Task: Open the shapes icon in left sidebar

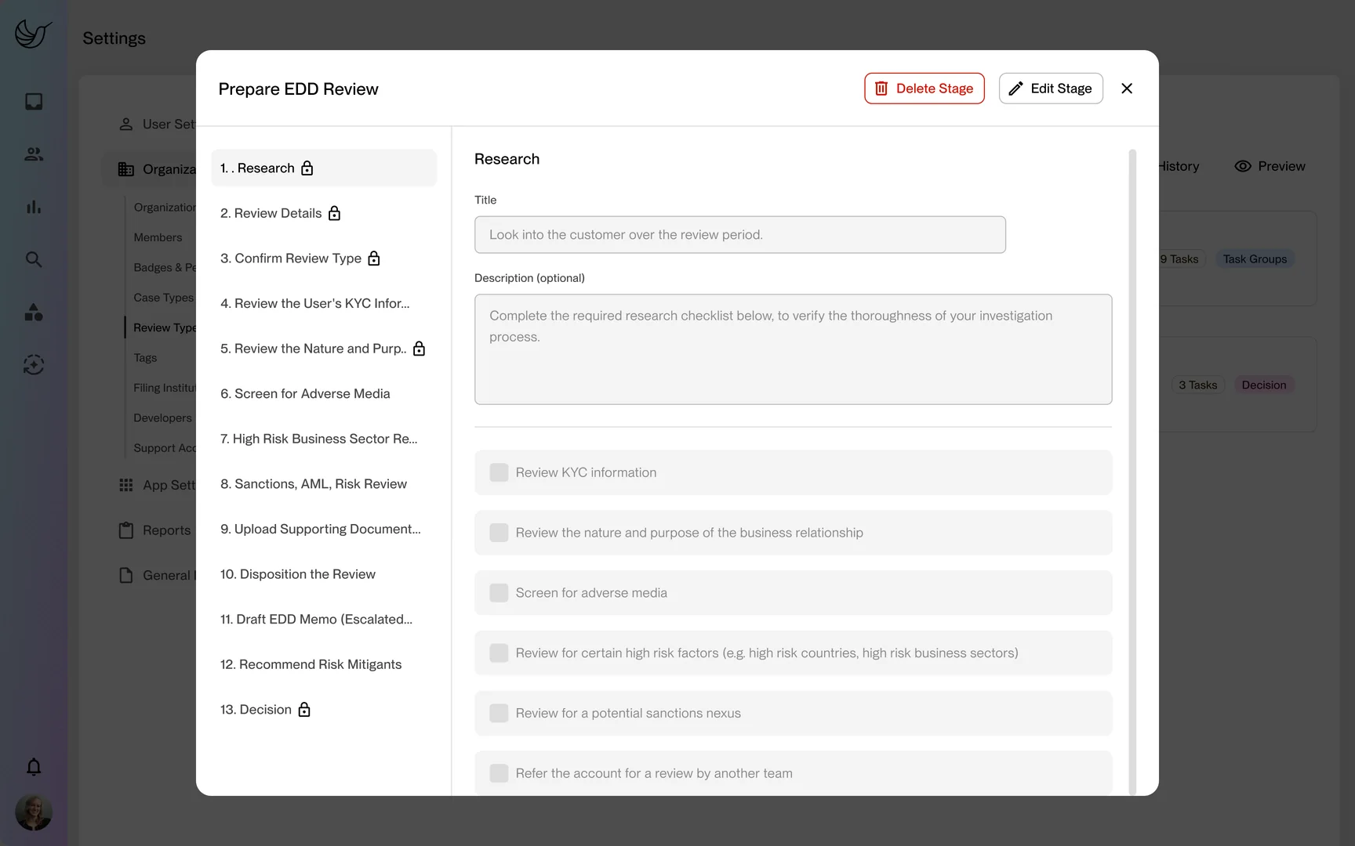Action: click(x=34, y=312)
